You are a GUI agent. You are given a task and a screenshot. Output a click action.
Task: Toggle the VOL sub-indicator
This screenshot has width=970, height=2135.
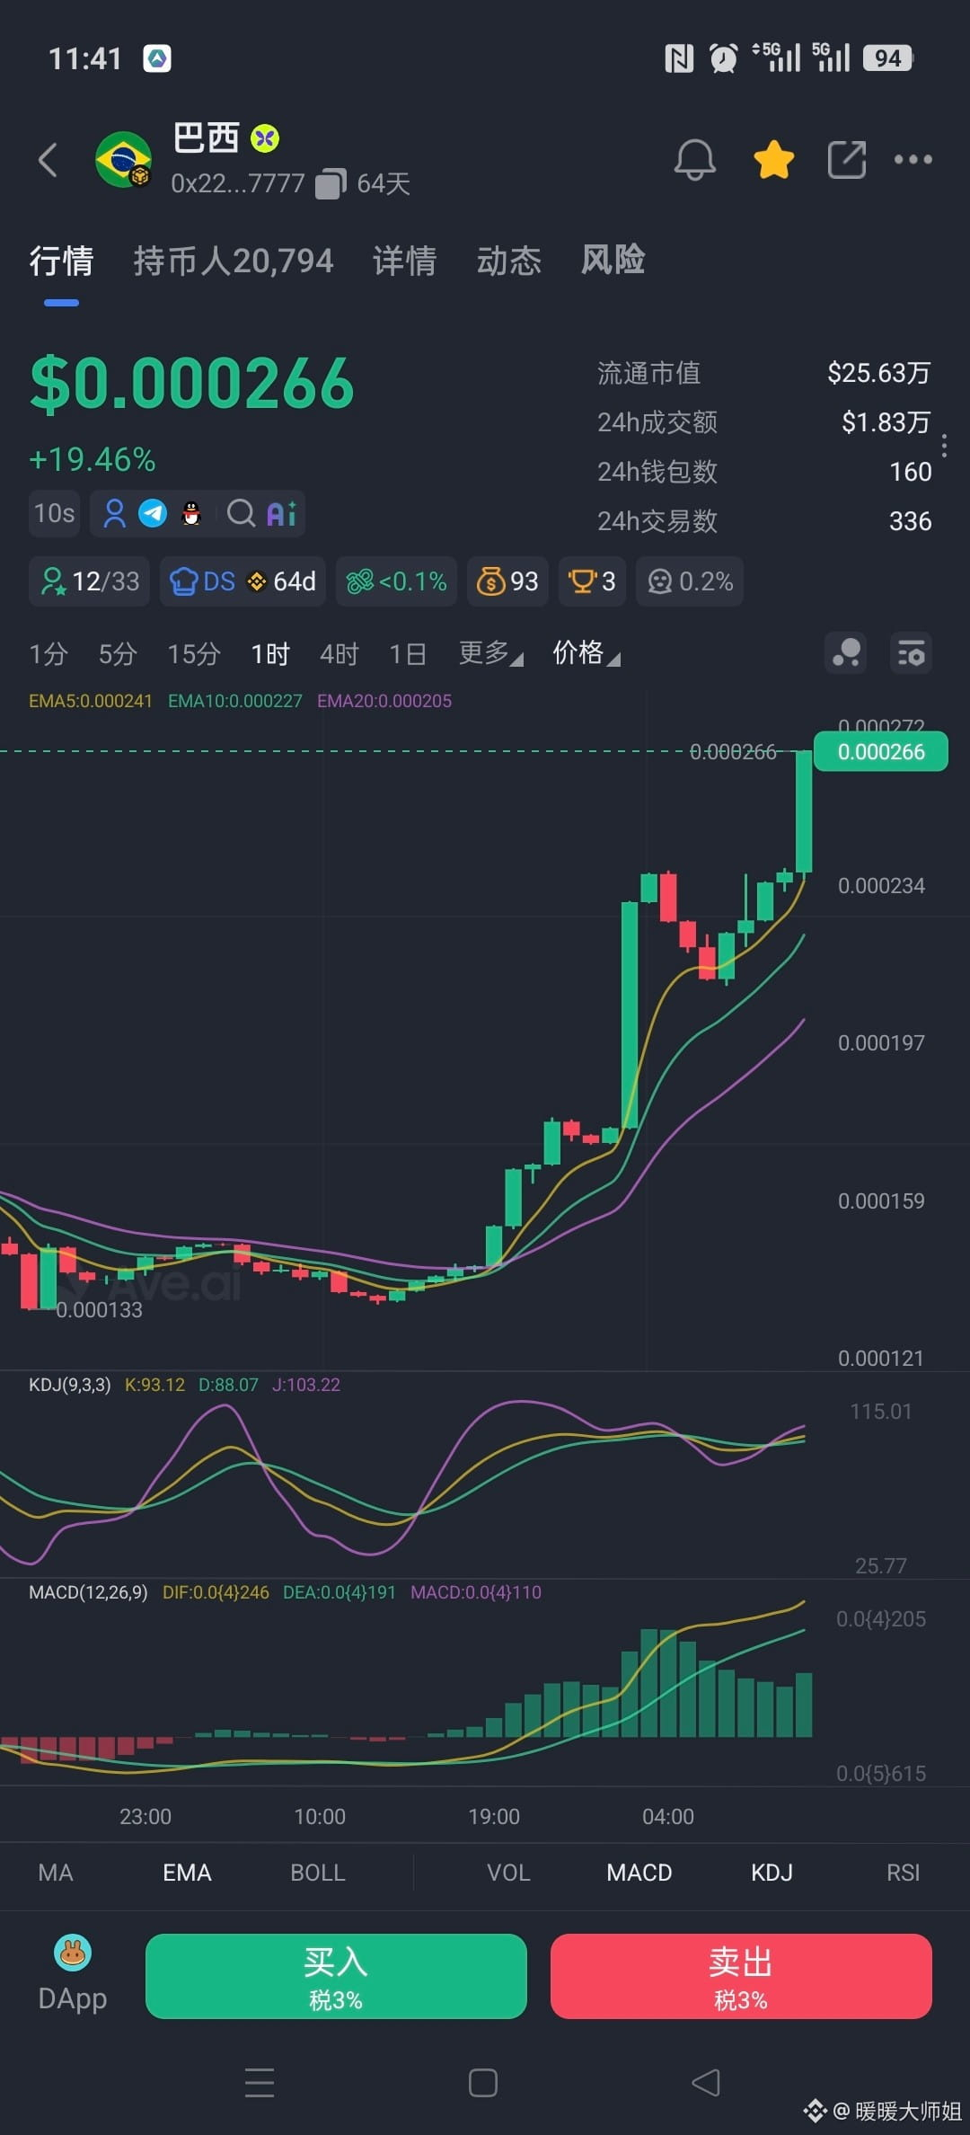(508, 1873)
